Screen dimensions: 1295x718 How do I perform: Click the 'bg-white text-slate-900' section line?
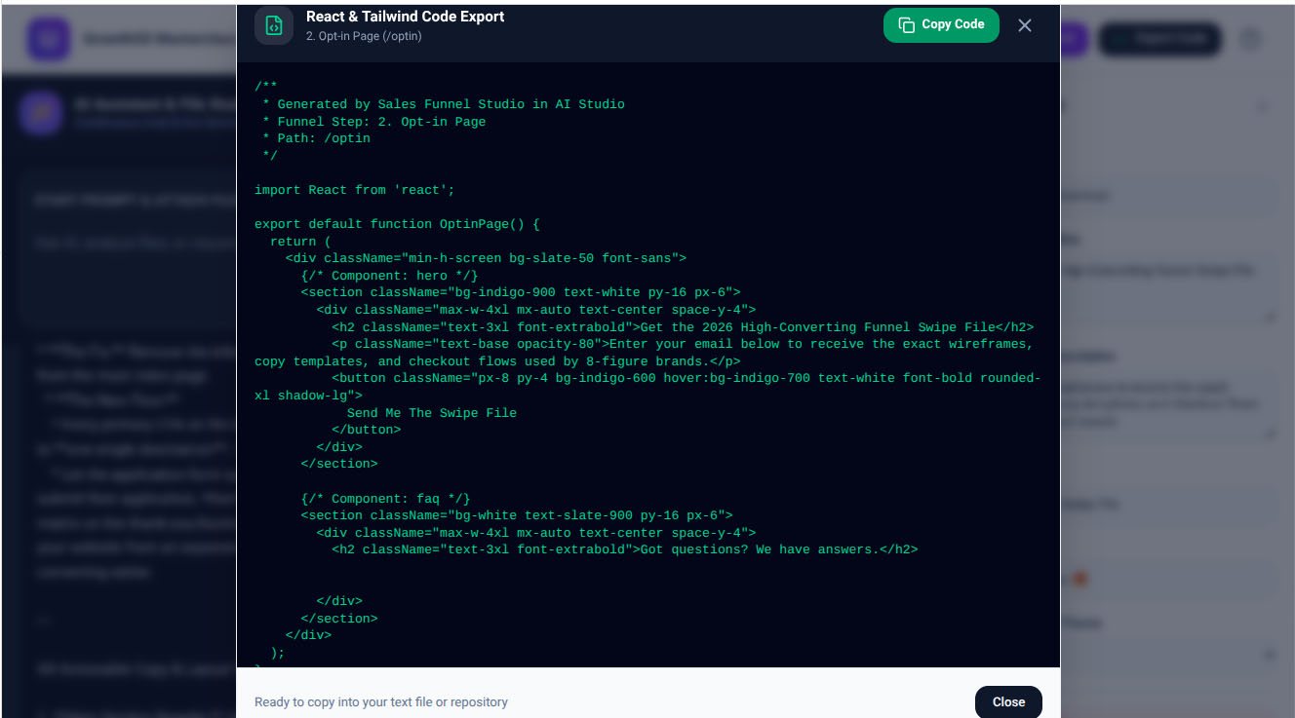pyautogui.click(x=517, y=515)
